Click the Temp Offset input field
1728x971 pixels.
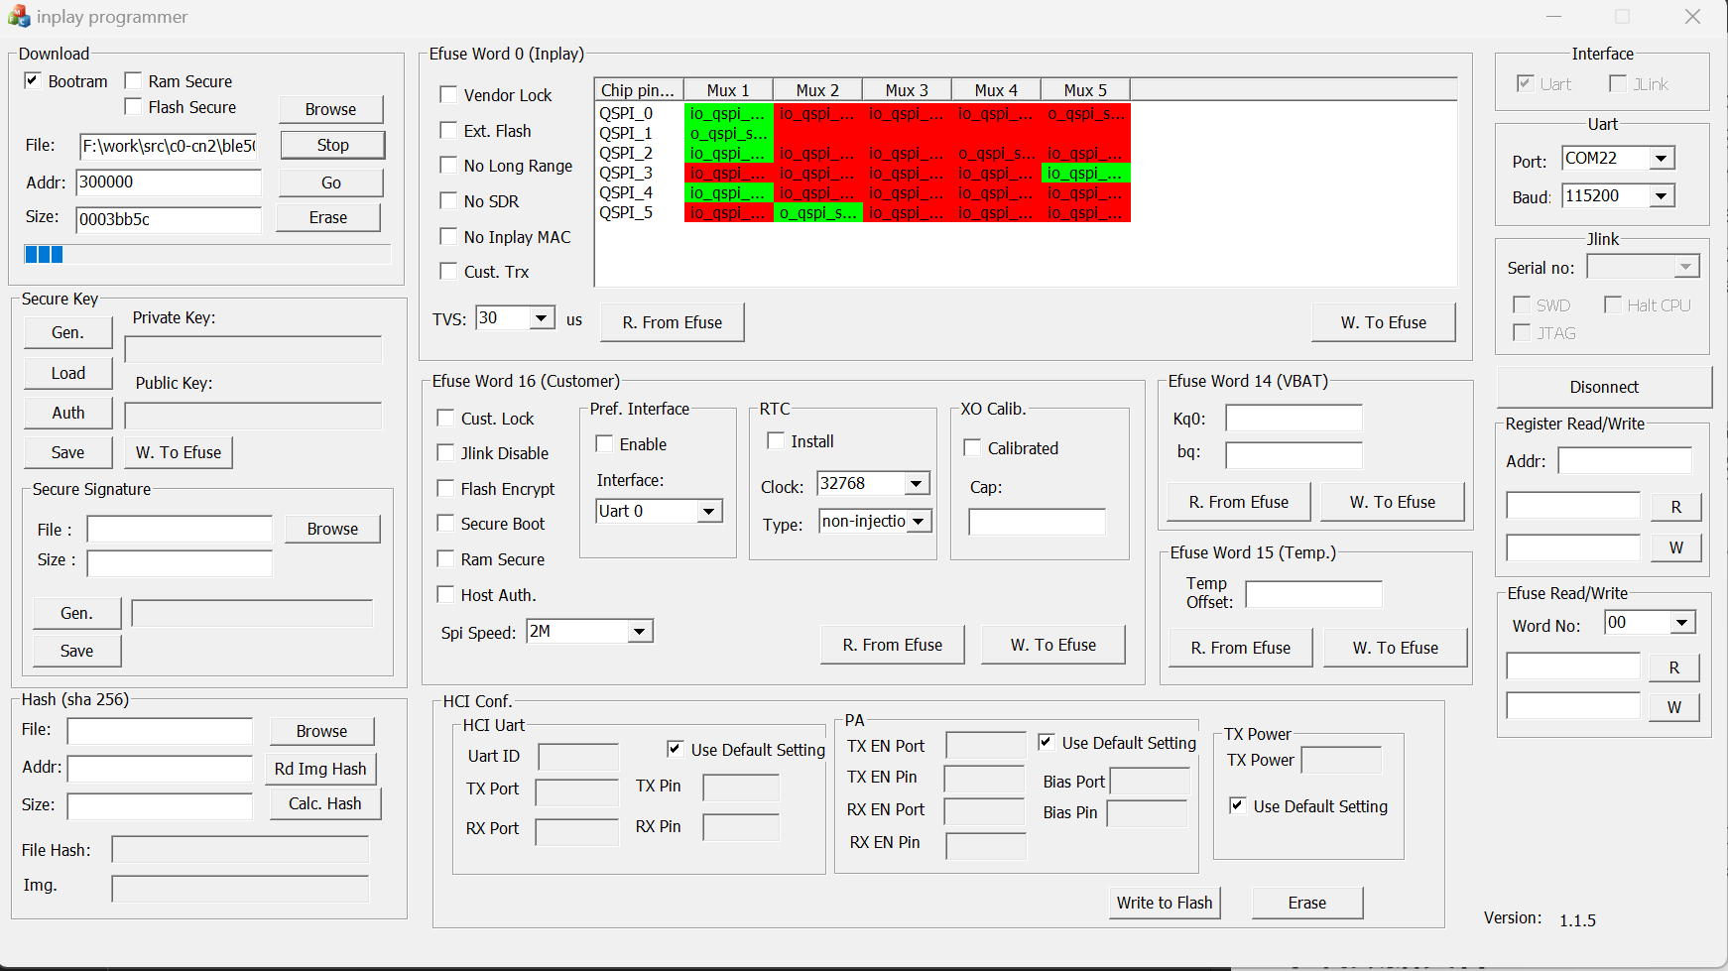click(x=1313, y=594)
